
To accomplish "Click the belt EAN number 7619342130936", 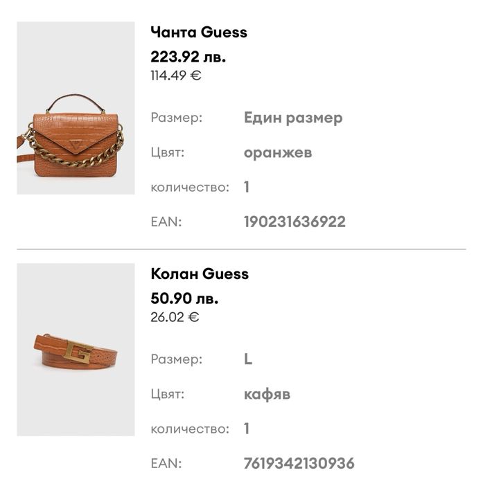I will [299, 463].
